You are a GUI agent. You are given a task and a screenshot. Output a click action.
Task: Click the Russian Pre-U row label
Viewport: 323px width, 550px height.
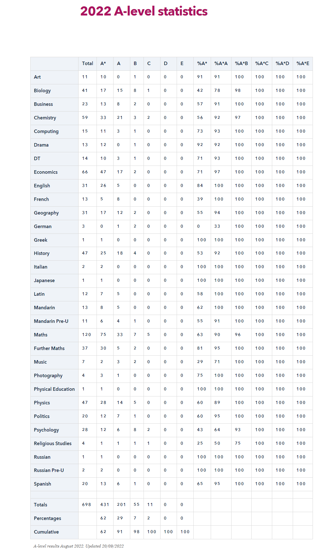(x=49, y=470)
